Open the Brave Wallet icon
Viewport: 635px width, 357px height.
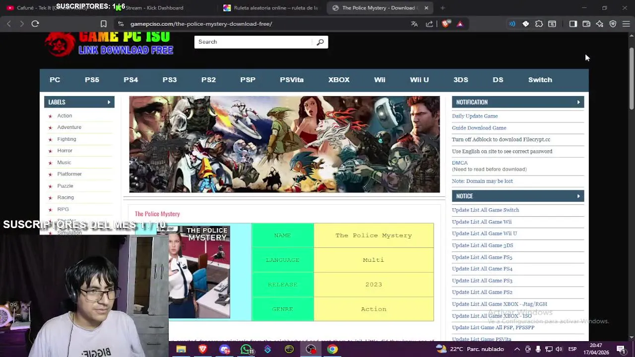coord(586,24)
